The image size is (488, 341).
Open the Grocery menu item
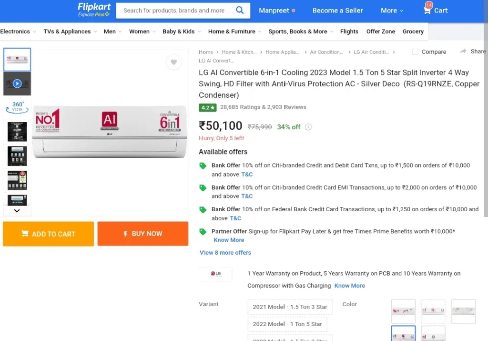[413, 31]
